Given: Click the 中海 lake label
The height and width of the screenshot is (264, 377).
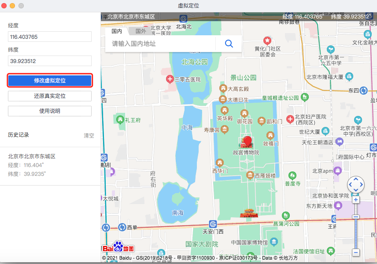Looking at the screenshot, I should pos(187,127).
